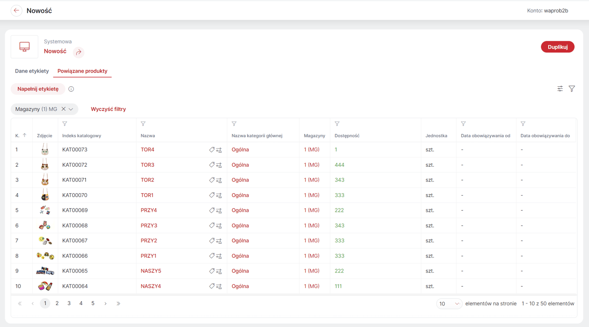Click the share arrow next to Nowość label

[79, 52]
